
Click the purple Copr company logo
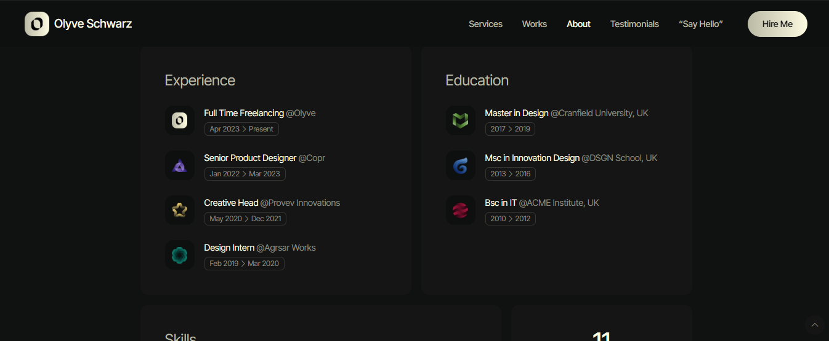pos(180,165)
